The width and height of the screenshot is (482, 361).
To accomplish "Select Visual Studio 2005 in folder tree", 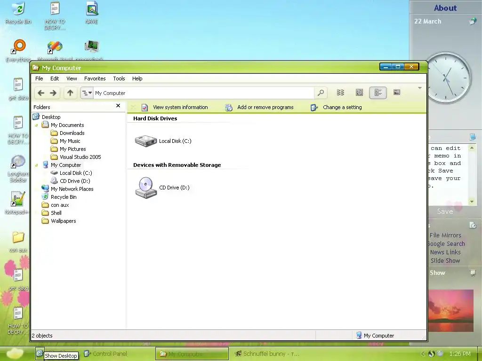I will (x=80, y=157).
